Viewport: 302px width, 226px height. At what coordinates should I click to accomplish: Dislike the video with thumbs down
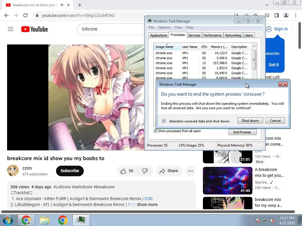145,171
